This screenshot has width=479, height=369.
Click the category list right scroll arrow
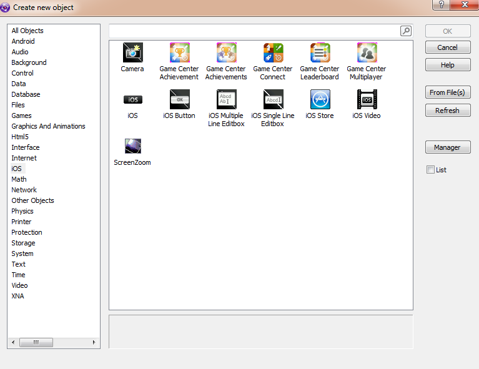point(94,342)
